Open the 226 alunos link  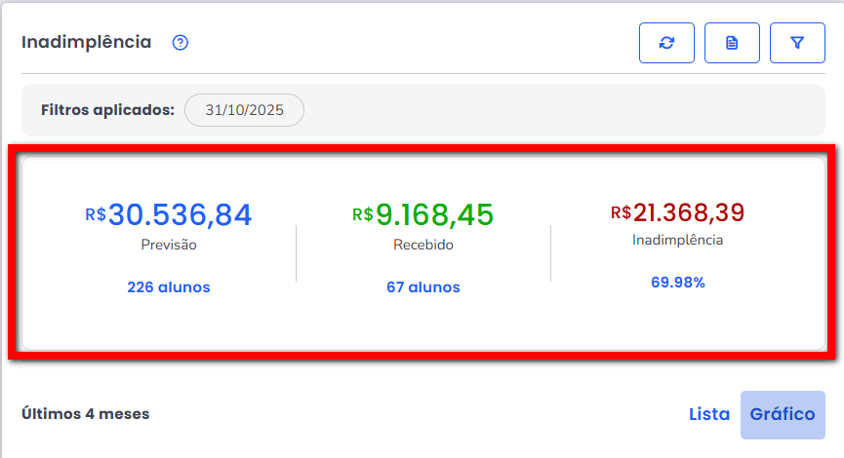tap(169, 287)
